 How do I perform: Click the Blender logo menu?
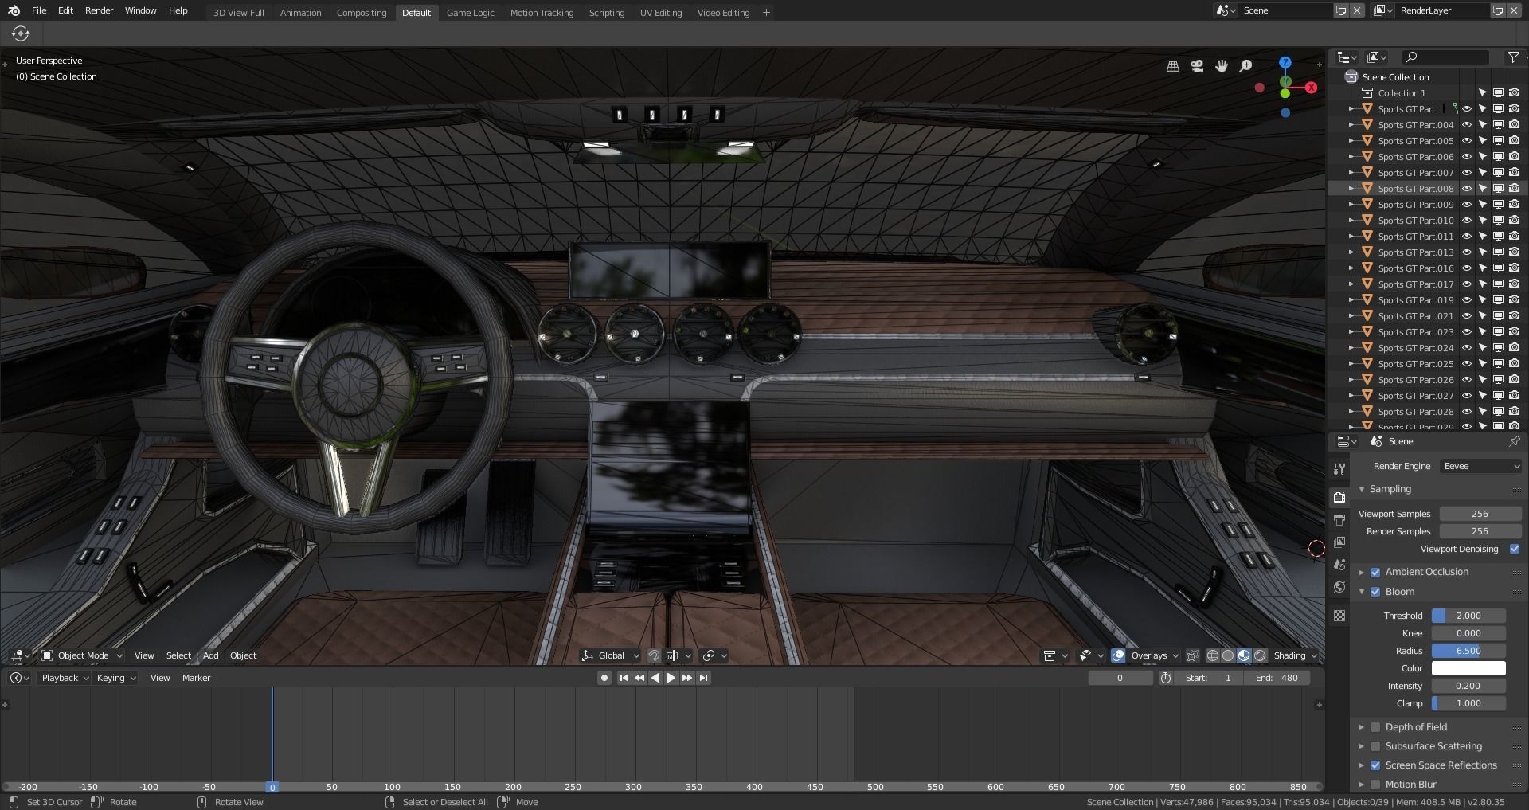tap(14, 10)
